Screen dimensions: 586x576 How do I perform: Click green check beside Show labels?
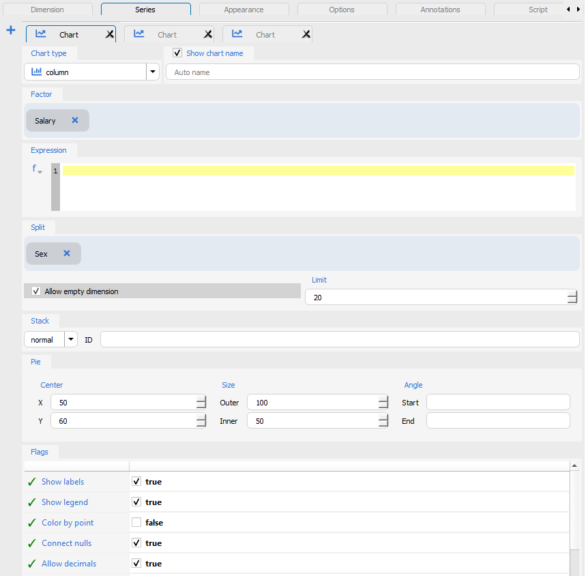(32, 482)
